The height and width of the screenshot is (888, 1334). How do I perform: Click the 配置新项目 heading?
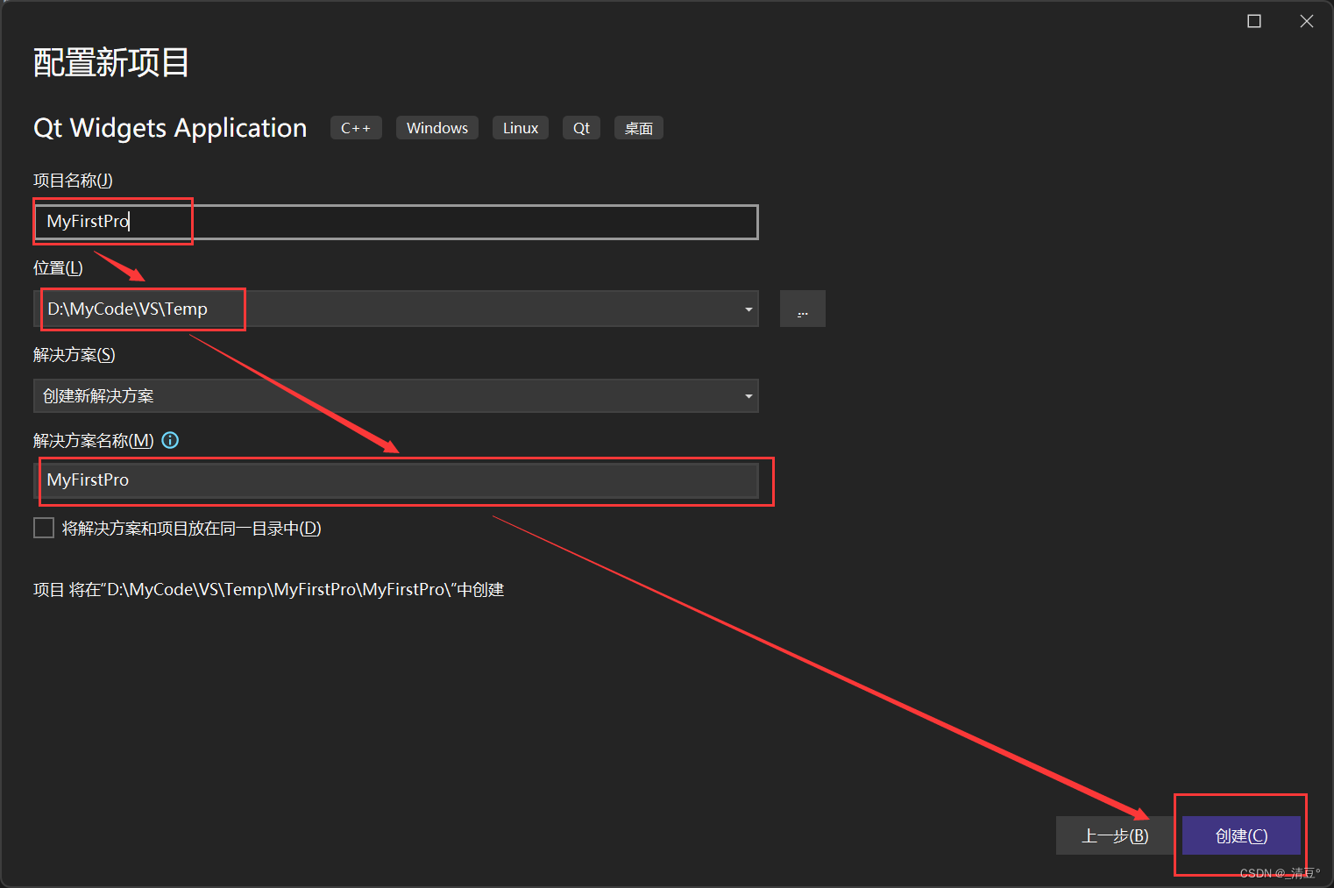point(111,62)
